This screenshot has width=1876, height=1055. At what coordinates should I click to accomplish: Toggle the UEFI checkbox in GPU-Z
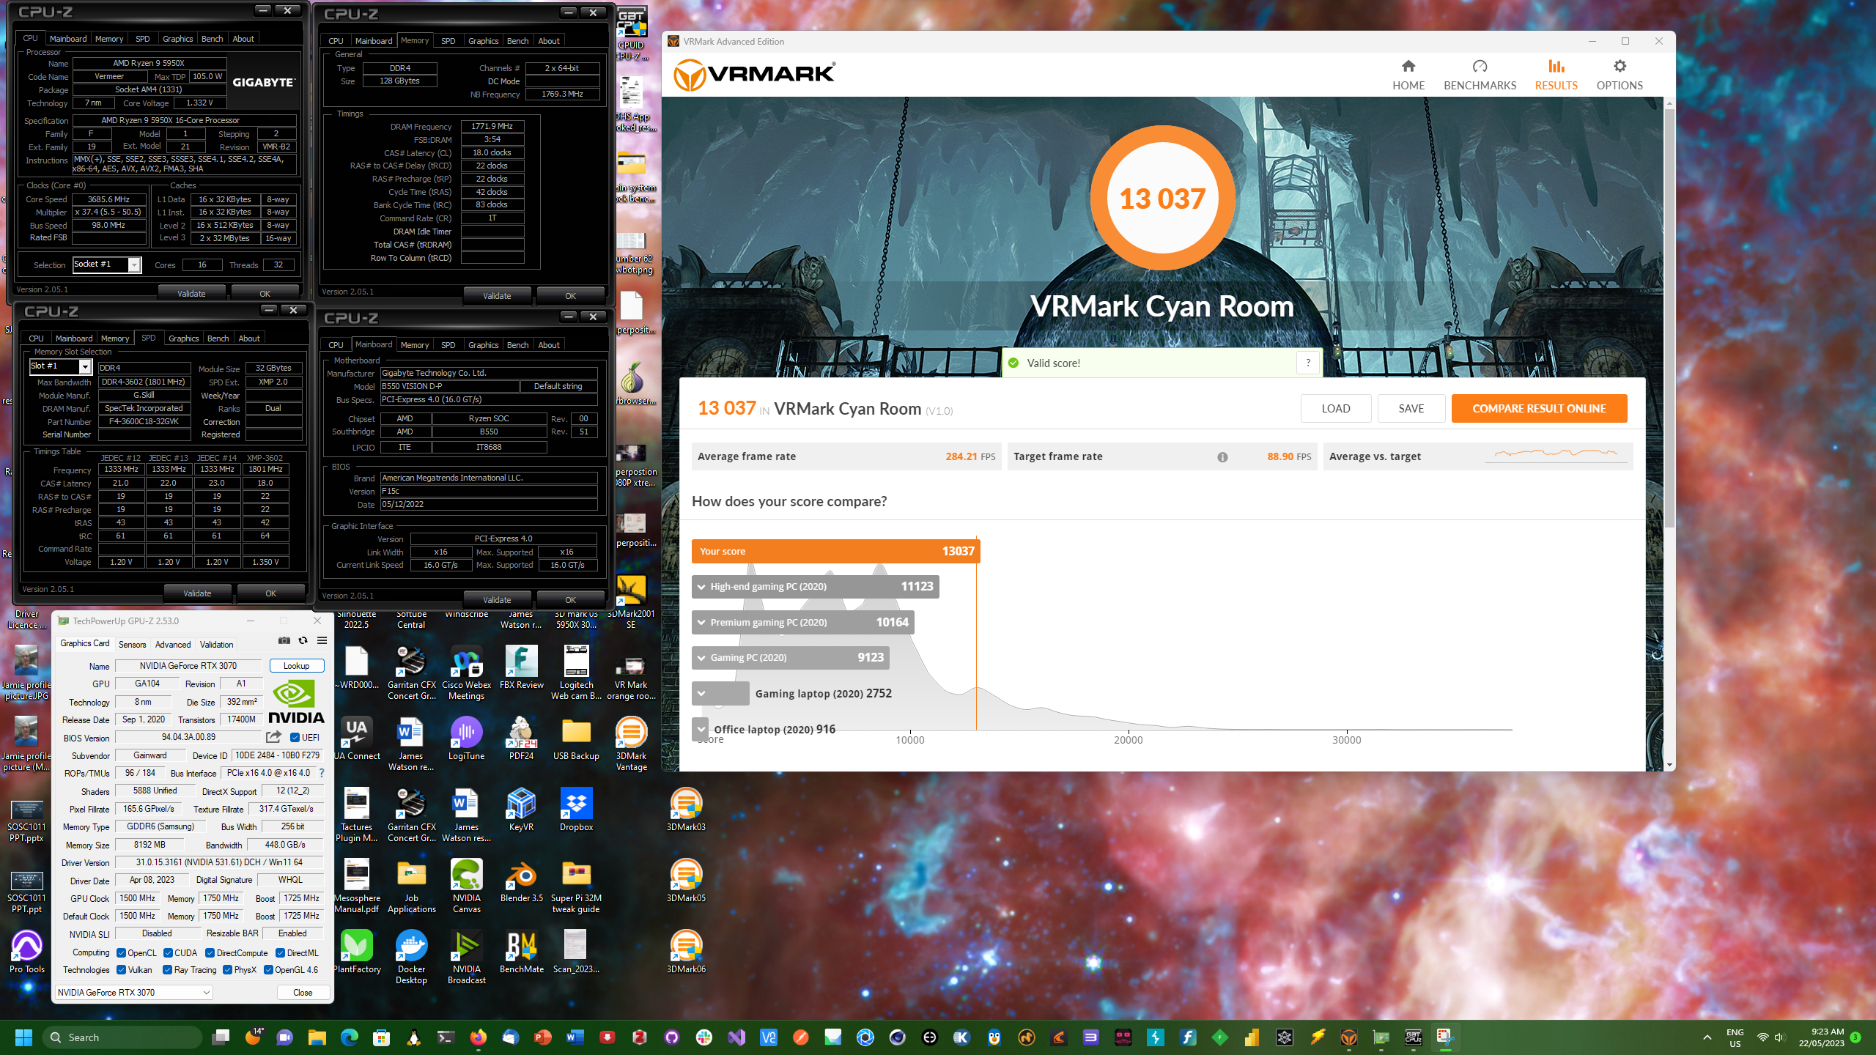tap(294, 738)
